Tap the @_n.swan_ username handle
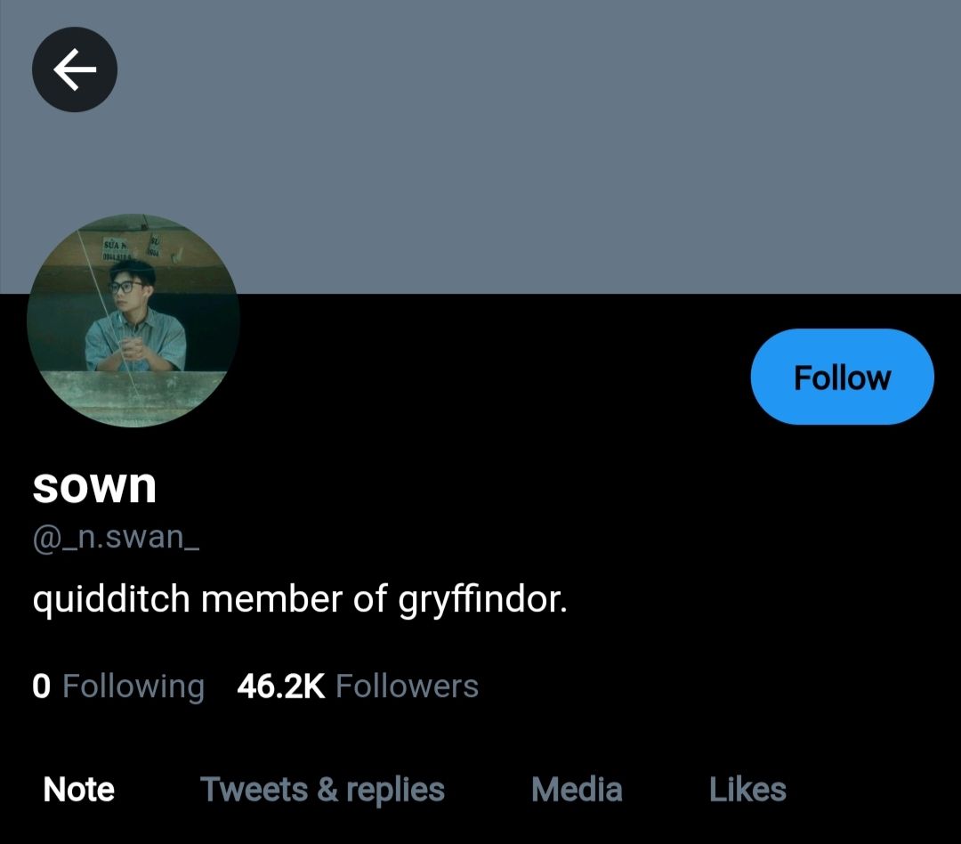Viewport: 961px width, 844px height. click(x=116, y=538)
